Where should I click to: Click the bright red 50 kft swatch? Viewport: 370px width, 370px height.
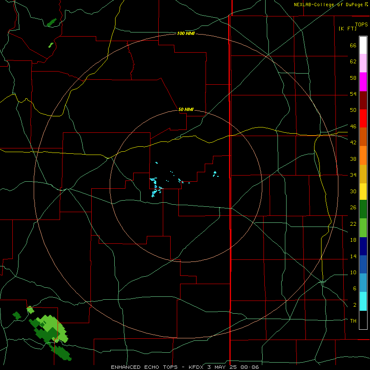coord(363,118)
